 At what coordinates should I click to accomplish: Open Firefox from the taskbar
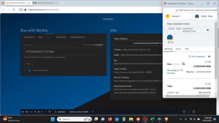[110, 119]
